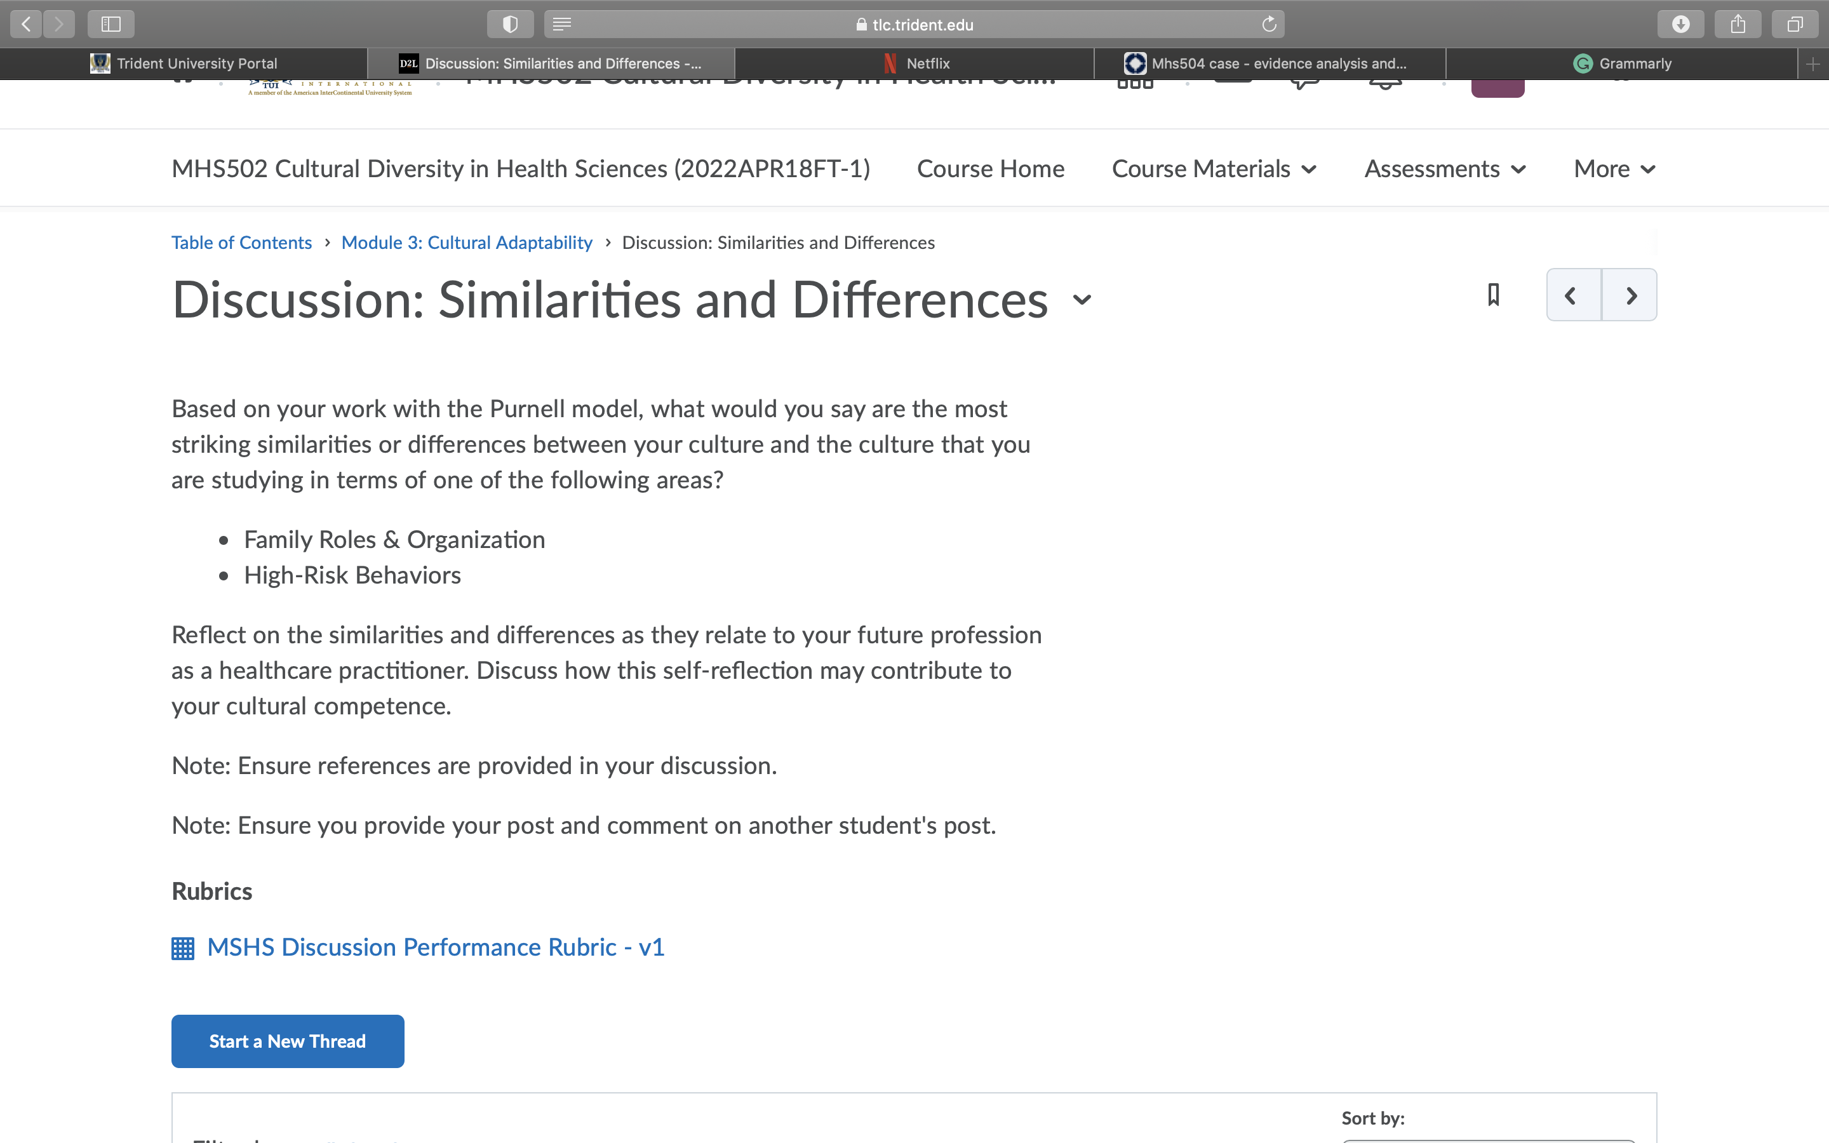Image resolution: width=1829 pixels, height=1143 pixels.
Task: Expand the Assessments dropdown
Action: pyautogui.click(x=1445, y=168)
